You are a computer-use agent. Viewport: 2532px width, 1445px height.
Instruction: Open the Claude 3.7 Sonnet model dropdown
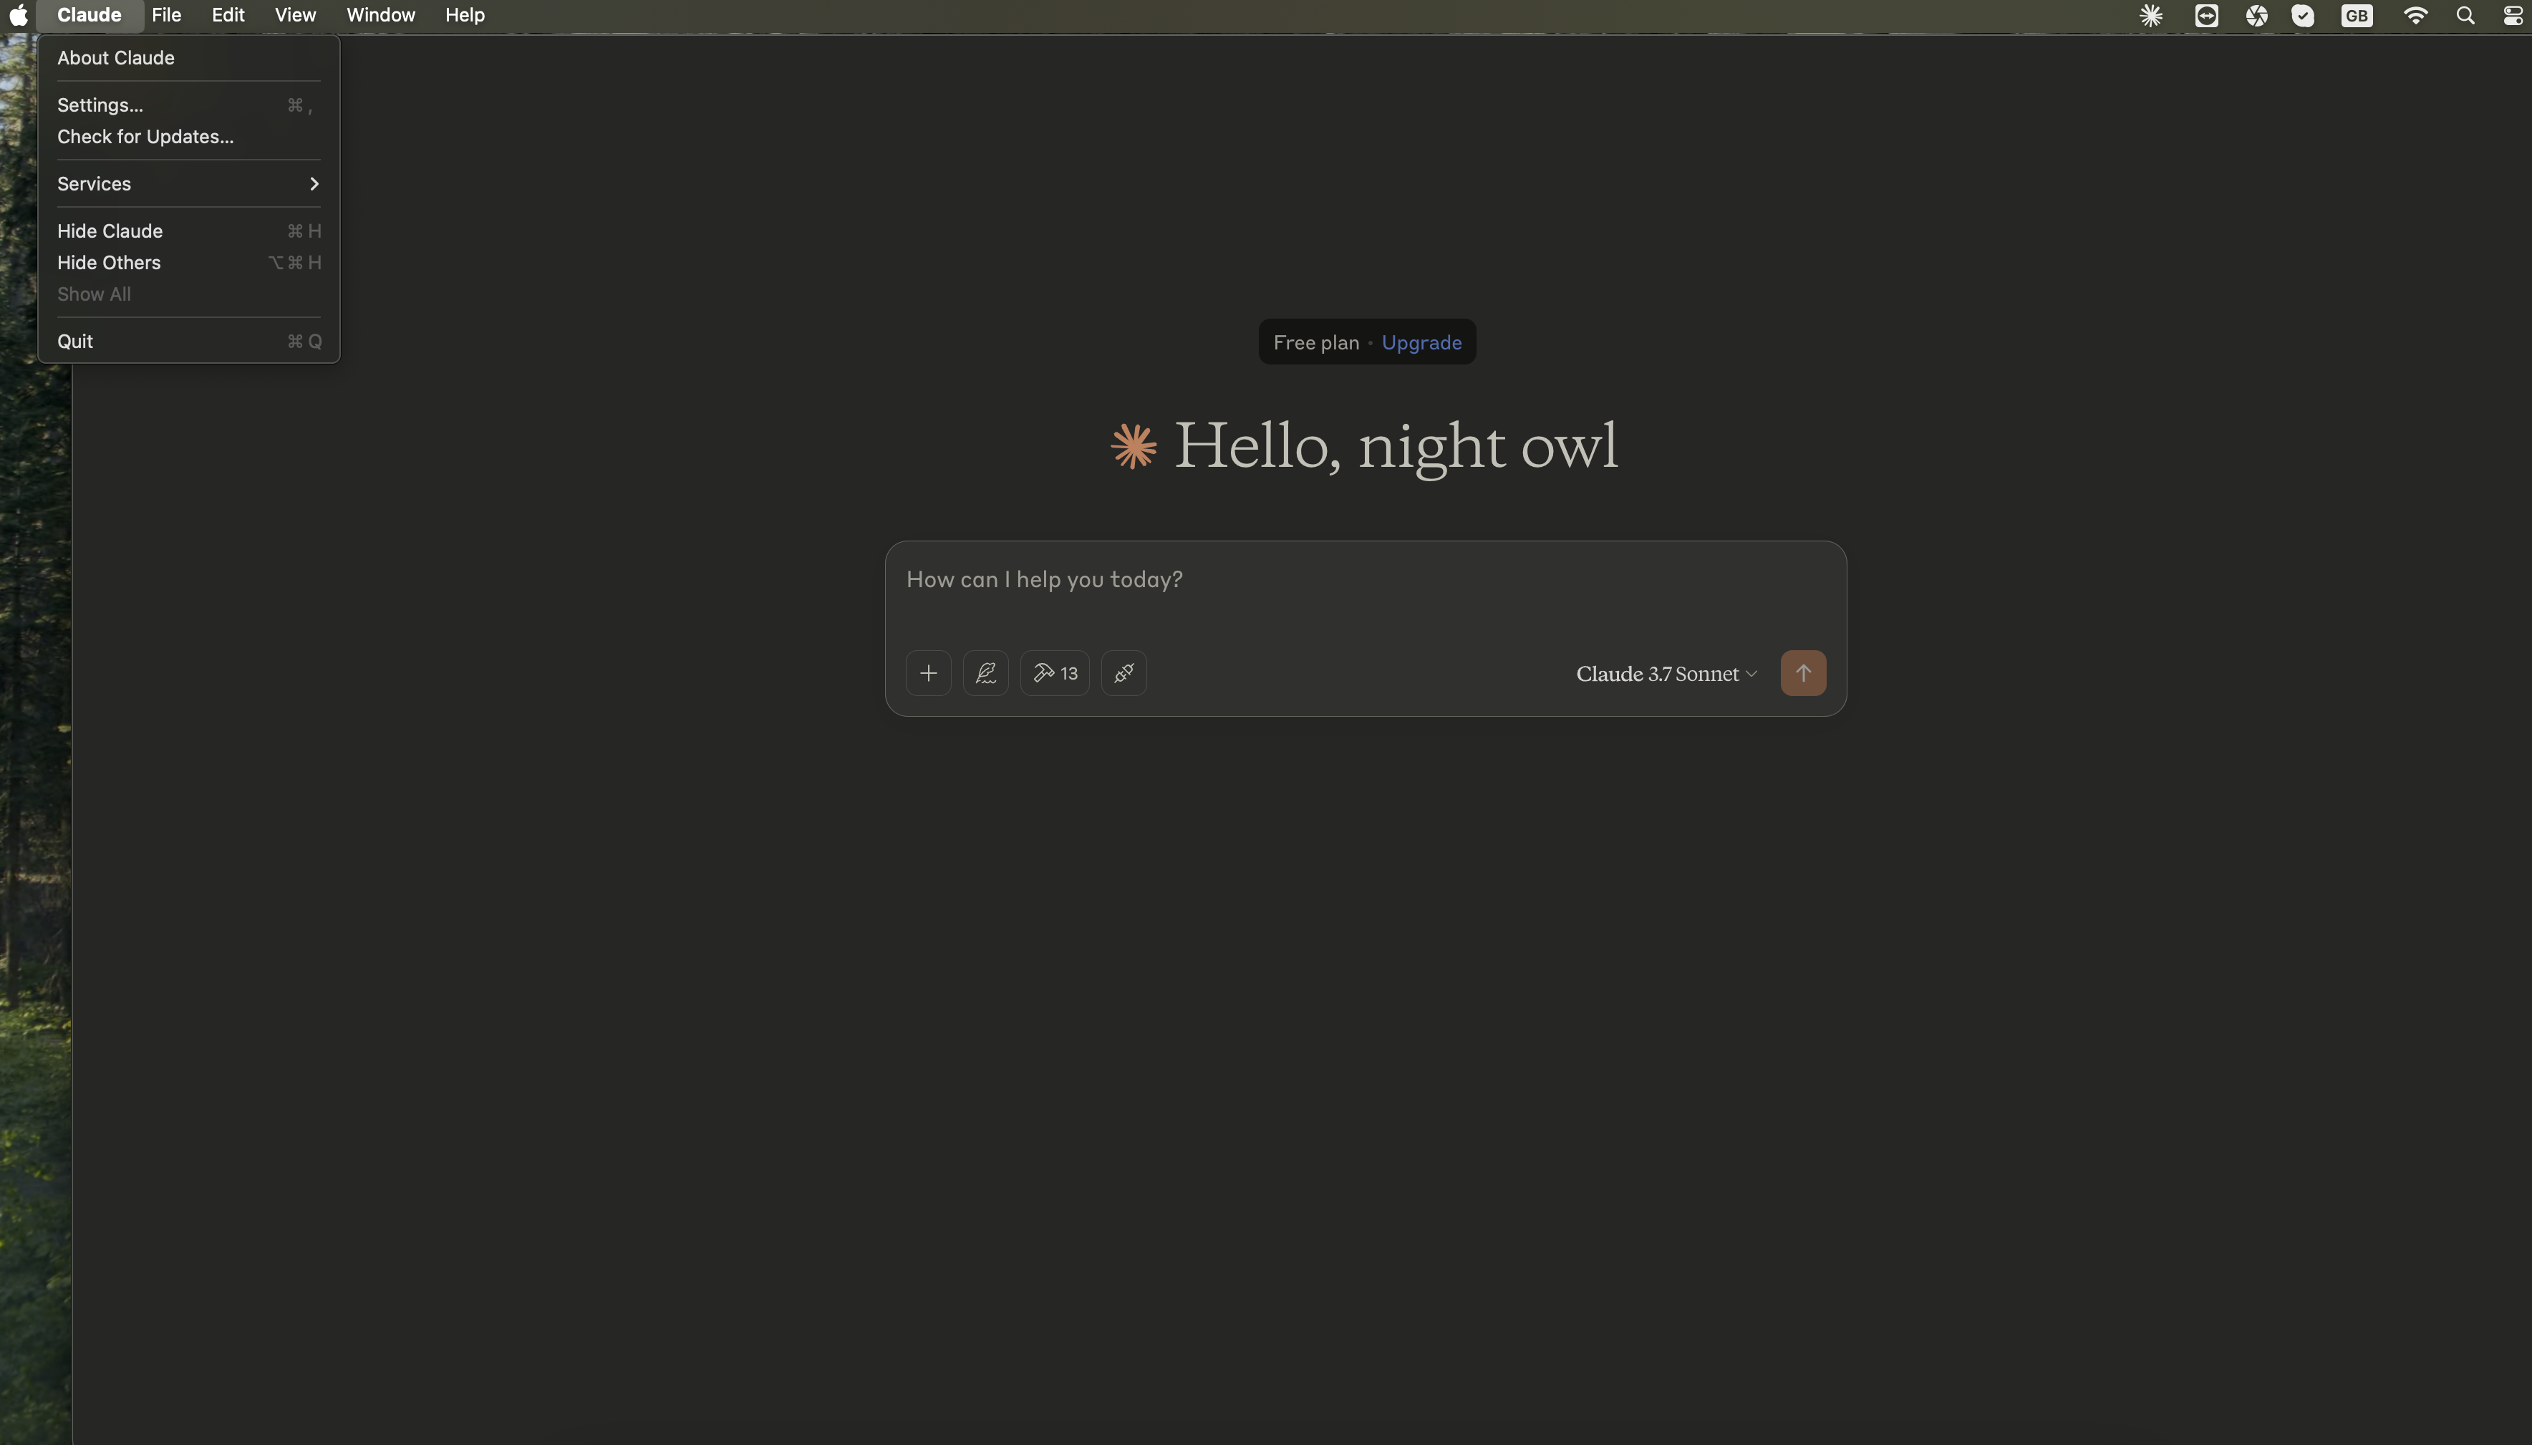coord(1666,674)
